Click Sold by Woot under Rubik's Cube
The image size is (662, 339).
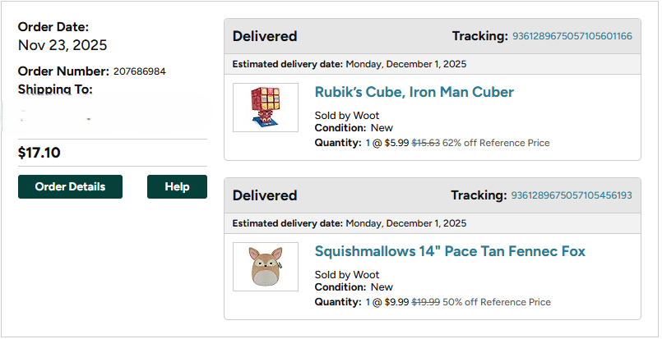[x=347, y=115]
